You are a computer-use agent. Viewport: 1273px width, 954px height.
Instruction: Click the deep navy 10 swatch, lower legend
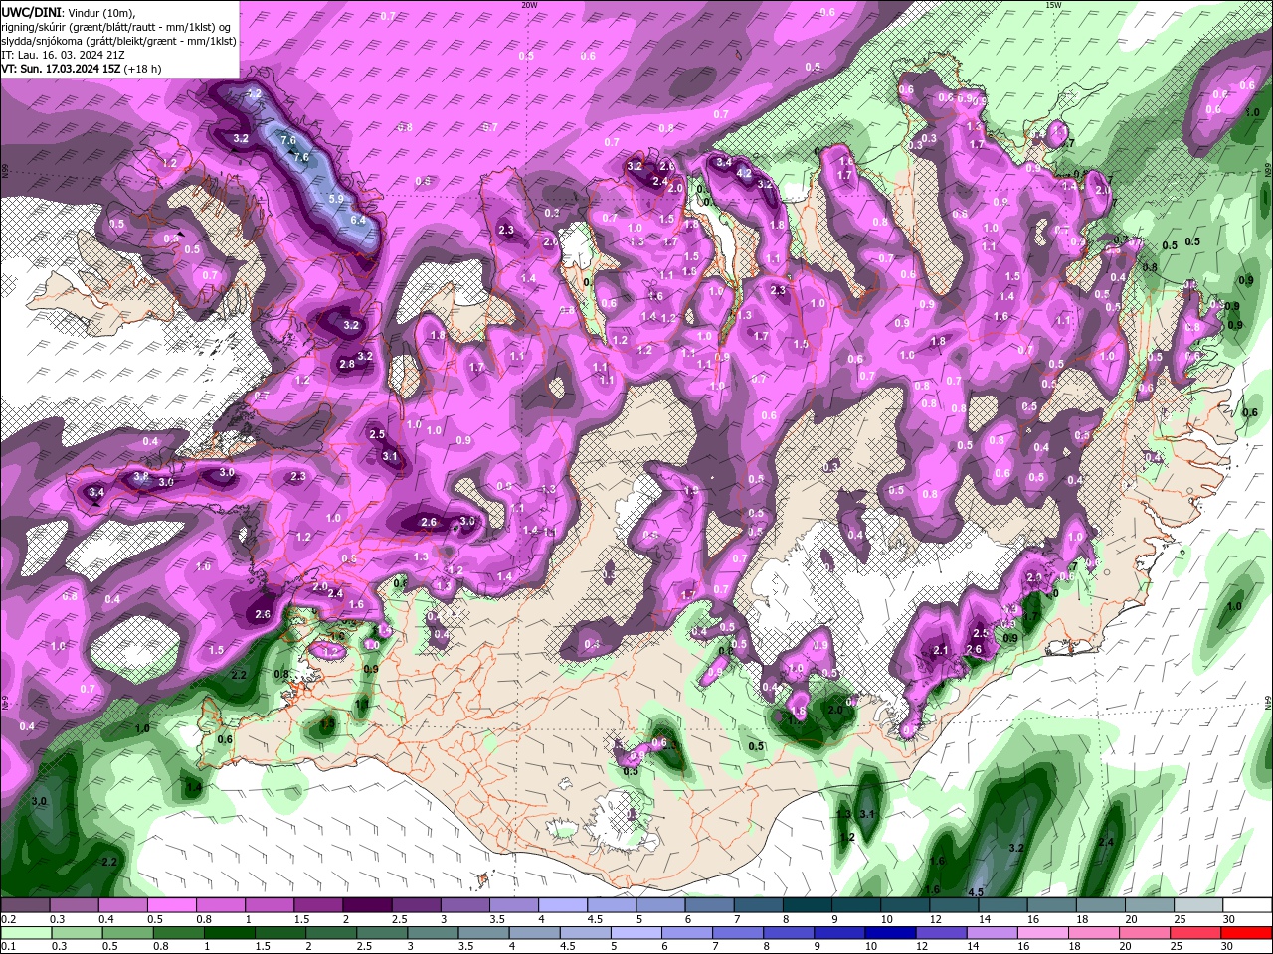(x=889, y=933)
